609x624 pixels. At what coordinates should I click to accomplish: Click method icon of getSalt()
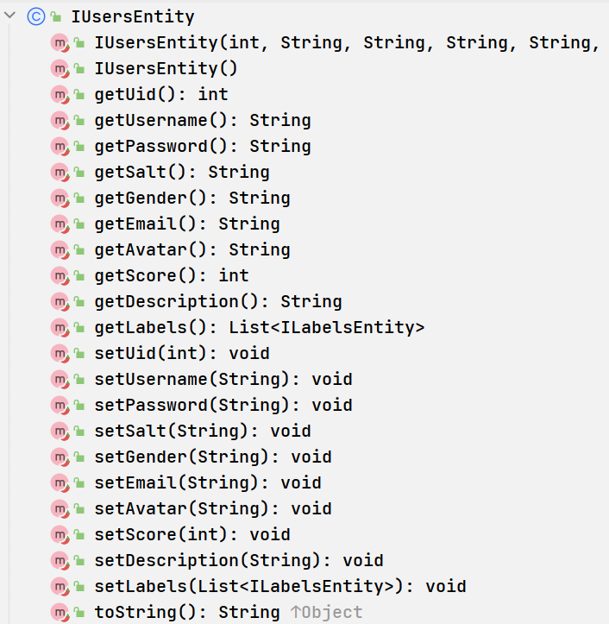pos(60,172)
